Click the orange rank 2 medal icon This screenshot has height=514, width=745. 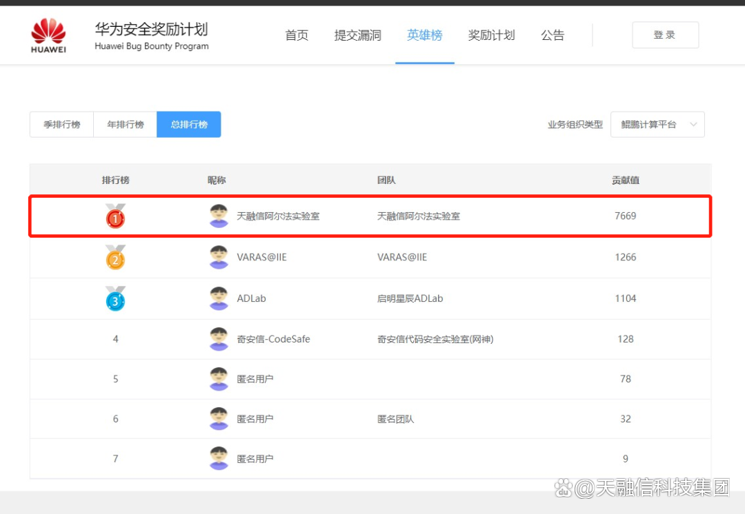(x=115, y=258)
